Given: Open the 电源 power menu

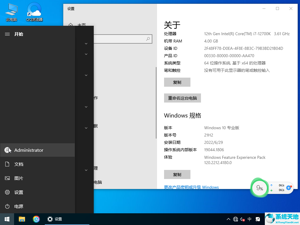Looking at the screenshot, I should click(18, 207).
